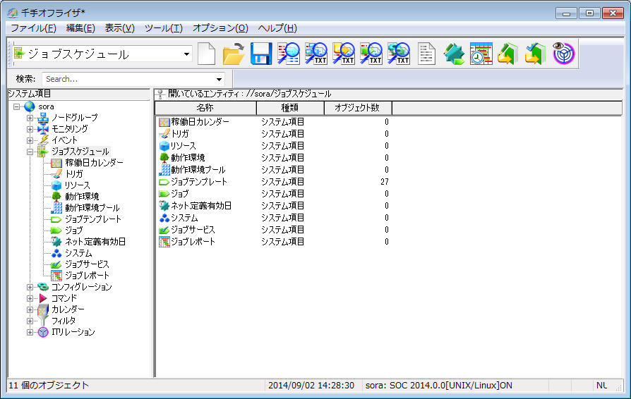Click the green book with pencil icon
This screenshot has height=399, width=631.
click(508, 54)
